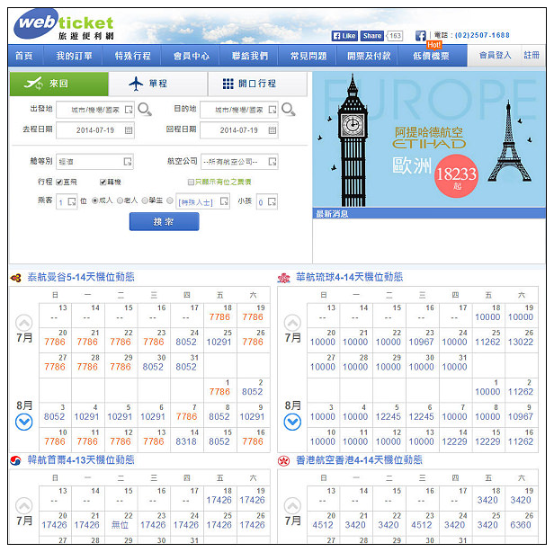The width and height of the screenshot is (554, 552).
Task: Click the 出發地 city input field
Action: click(x=95, y=110)
